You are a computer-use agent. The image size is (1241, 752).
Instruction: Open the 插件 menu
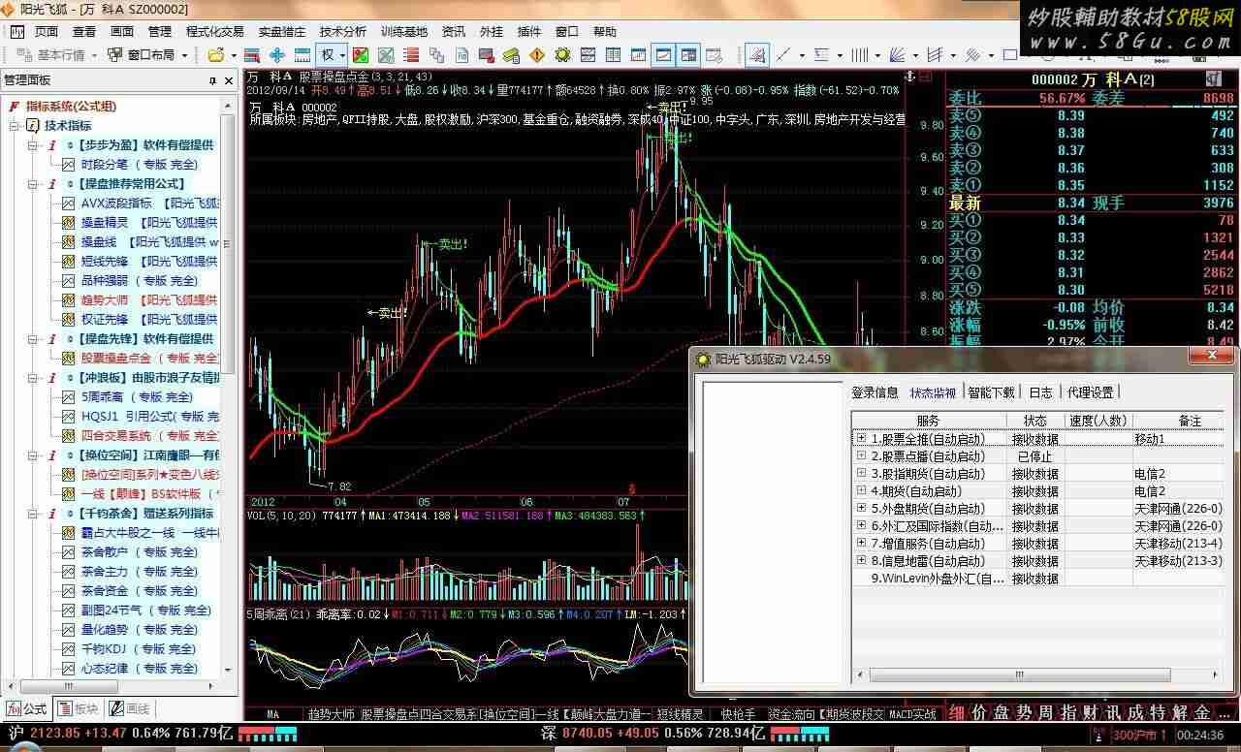click(529, 32)
